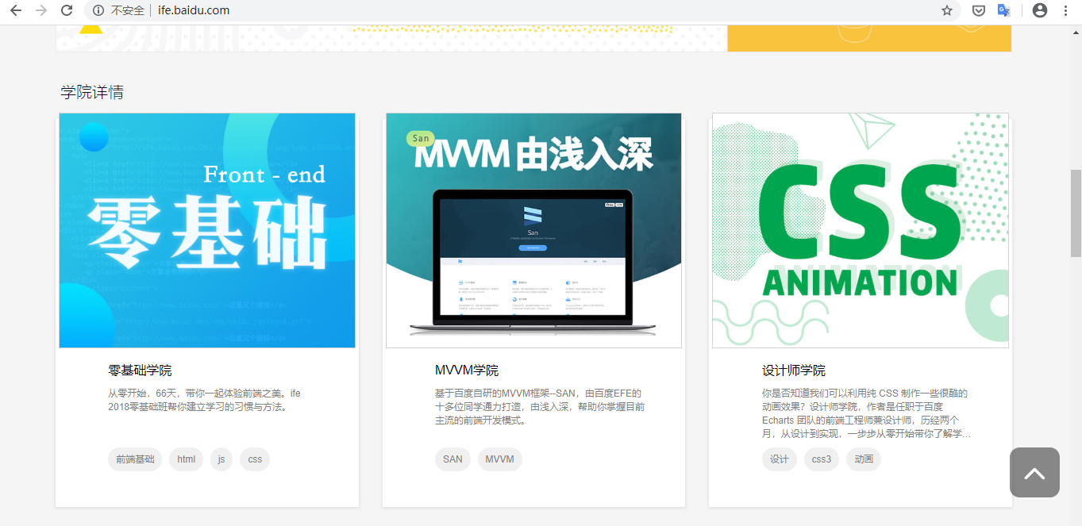This screenshot has height=526, width=1082.
Task: Open the CSS Animation course image
Action: tap(861, 230)
